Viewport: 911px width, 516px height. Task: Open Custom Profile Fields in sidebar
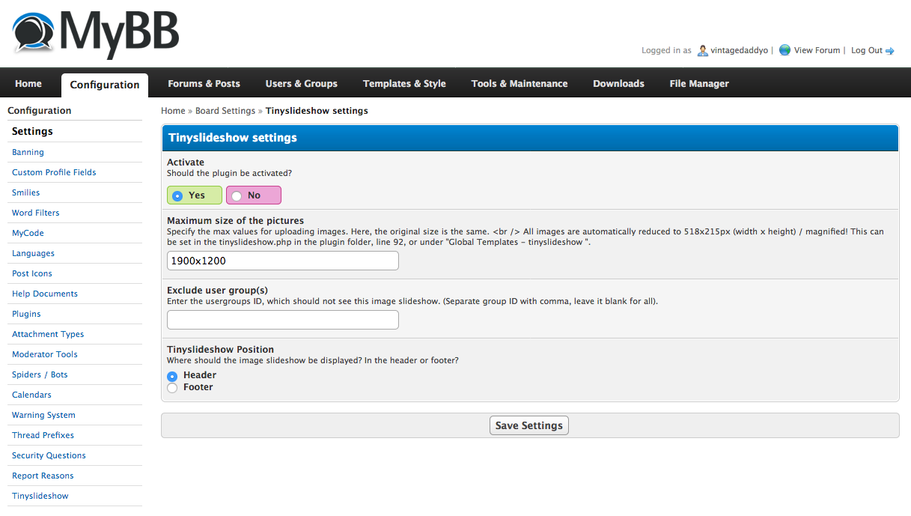(x=54, y=172)
